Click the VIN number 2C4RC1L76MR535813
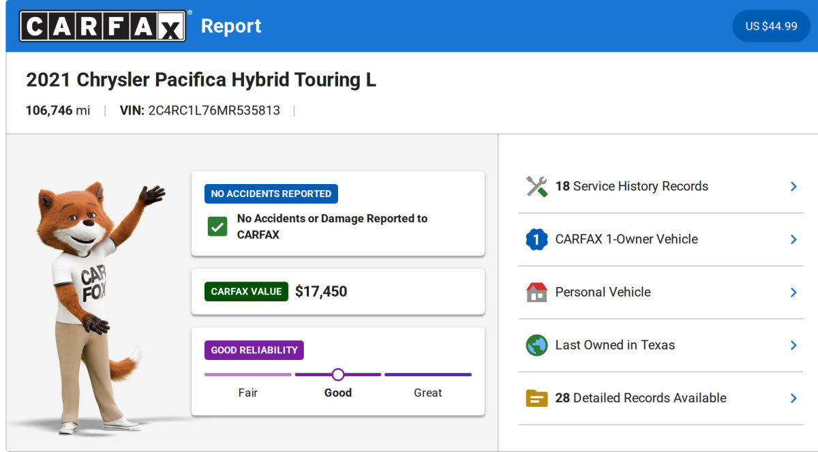The image size is (818, 452). (x=214, y=110)
